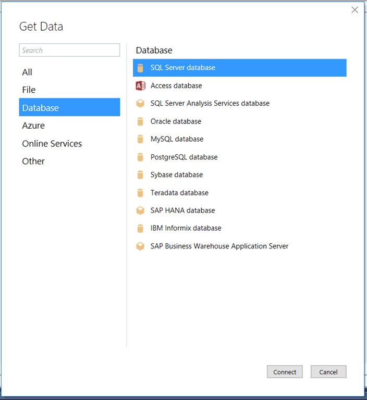Image resolution: width=367 pixels, height=400 pixels.
Task: Click the SQL Server database cylinder icon
Action: point(140,68)
